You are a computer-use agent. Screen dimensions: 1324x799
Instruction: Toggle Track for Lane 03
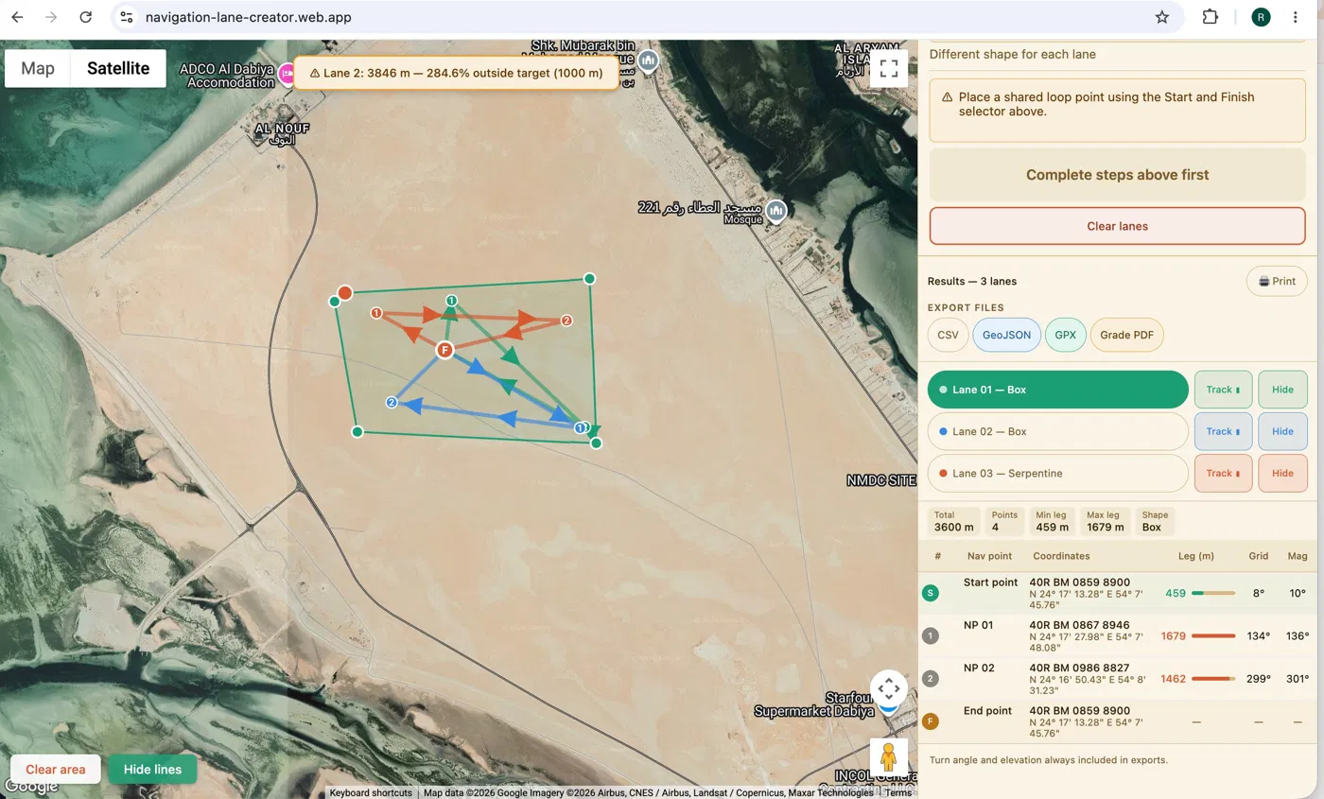coord(1224,473)
